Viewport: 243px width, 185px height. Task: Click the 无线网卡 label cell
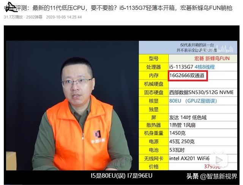pos(153,159)
